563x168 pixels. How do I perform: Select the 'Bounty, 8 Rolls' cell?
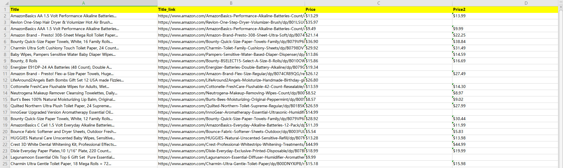click(84, 61)
